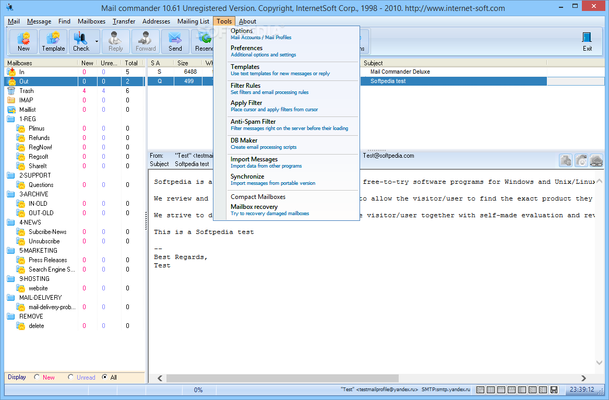Choose Options from the Tools menu
This screenshot has width=609, height=400.
click(x=292, y=34)
